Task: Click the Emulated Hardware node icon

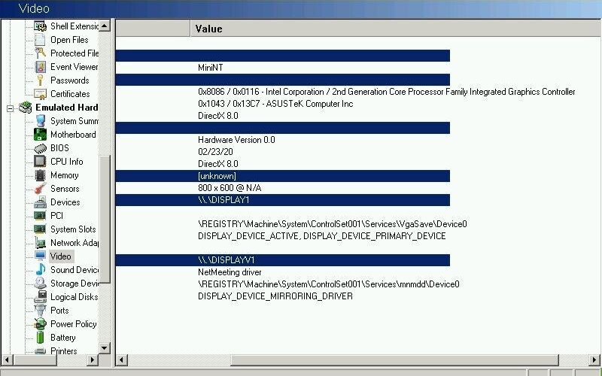Action: (26, 108)
